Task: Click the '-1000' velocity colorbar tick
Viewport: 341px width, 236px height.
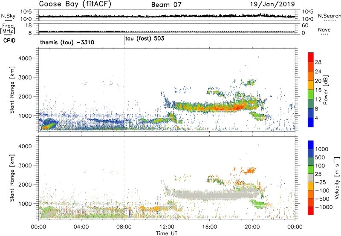Action: (324, 207)
